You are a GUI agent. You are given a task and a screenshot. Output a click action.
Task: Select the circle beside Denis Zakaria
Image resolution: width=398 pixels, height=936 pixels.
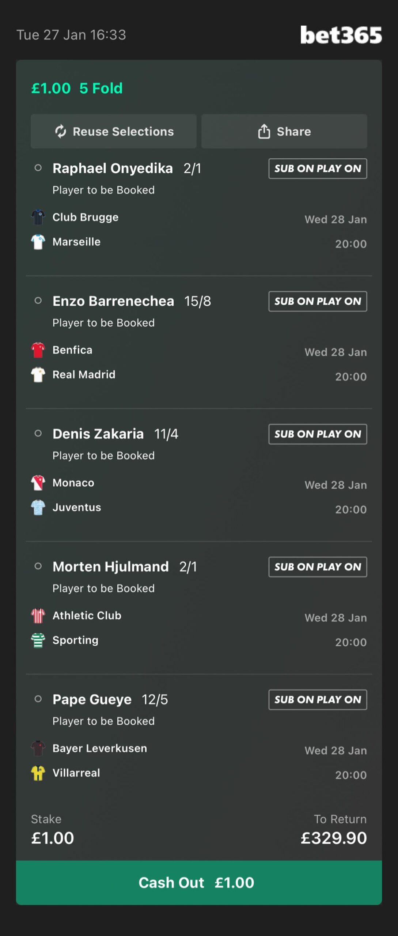click(x=38, y=434)
